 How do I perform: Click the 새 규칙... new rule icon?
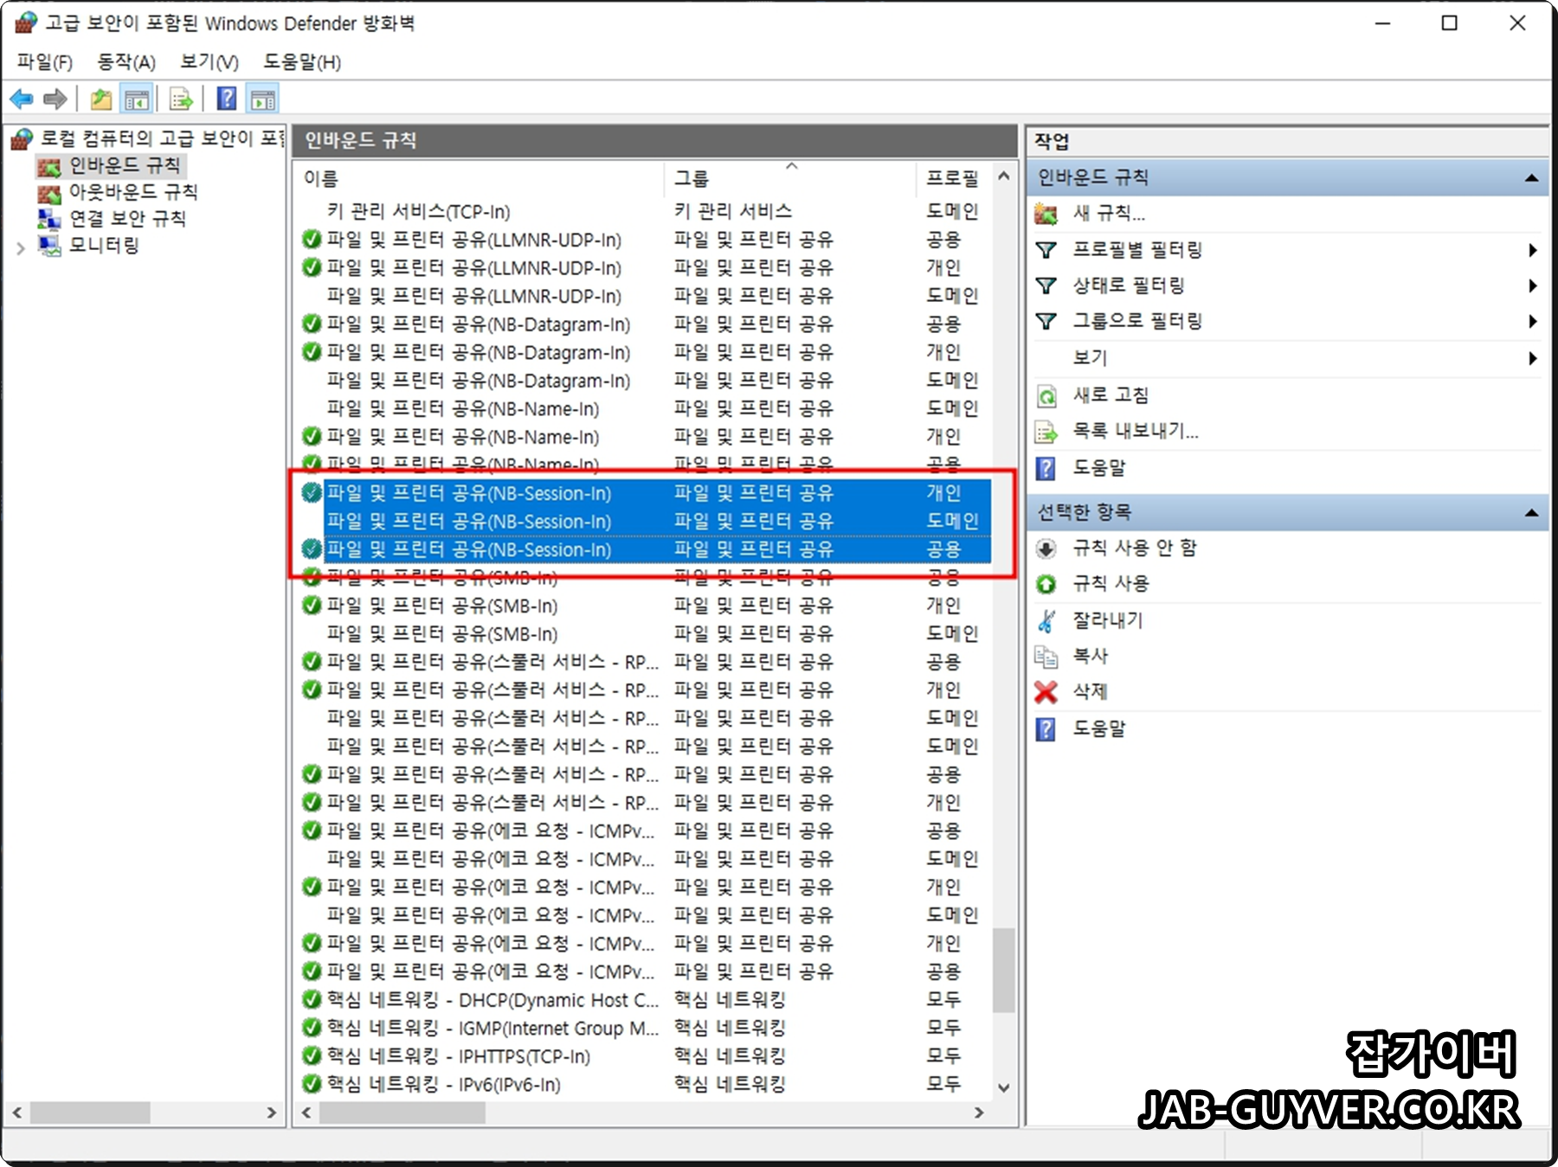coord(1046,214)
